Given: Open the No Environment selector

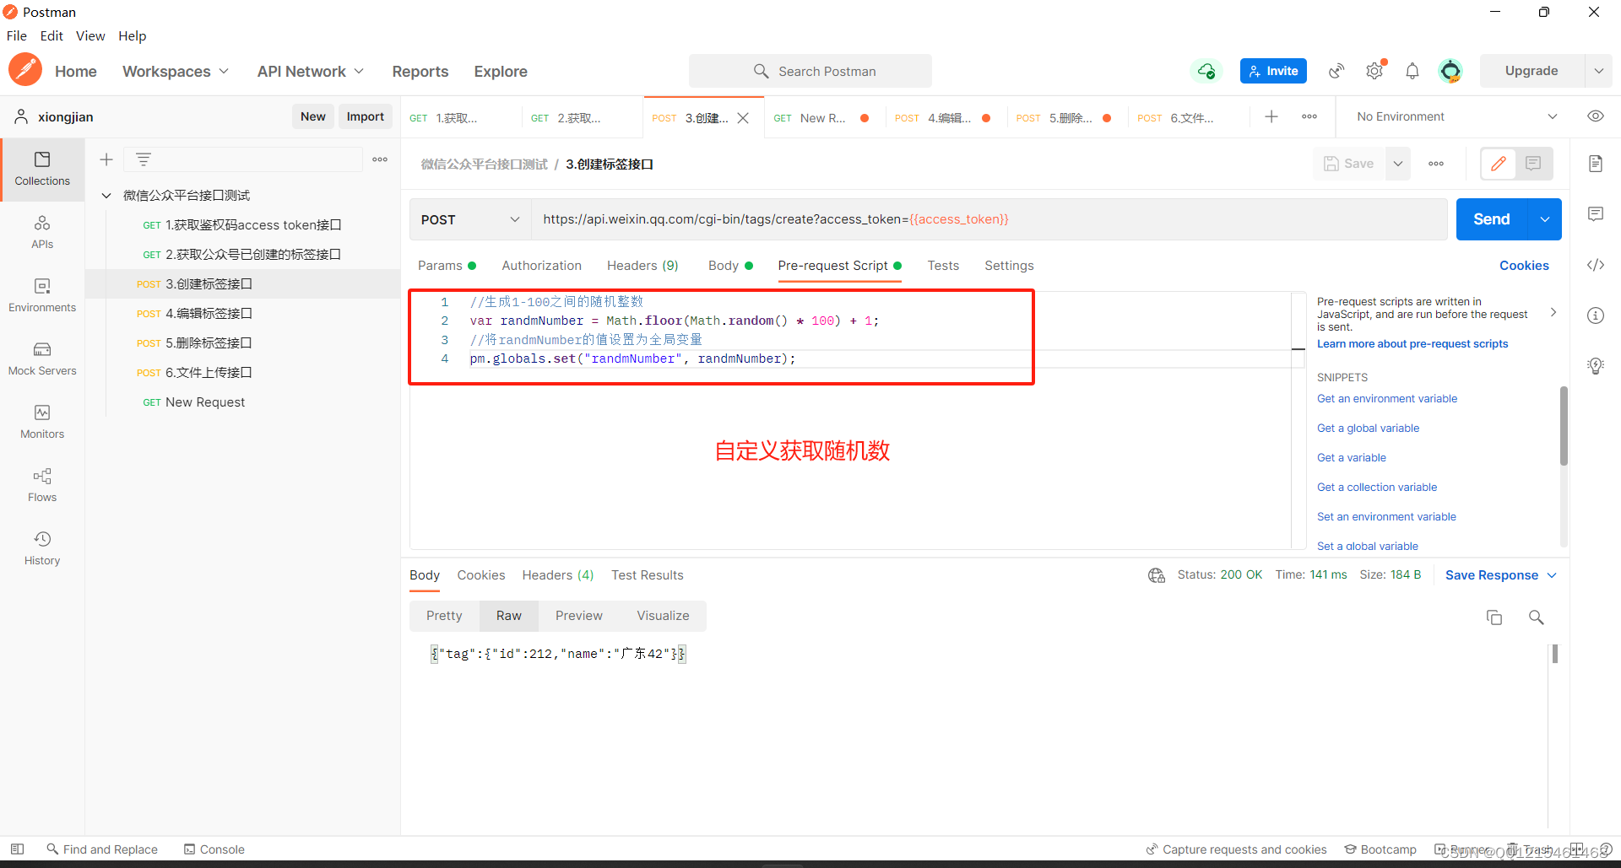Looking at the screenshot, I should coord(1456,116).
